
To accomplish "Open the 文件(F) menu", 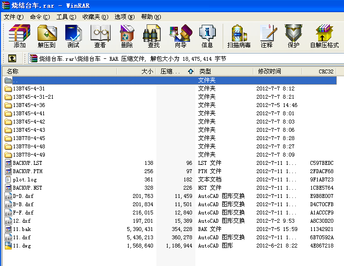I will click(14, 17).
